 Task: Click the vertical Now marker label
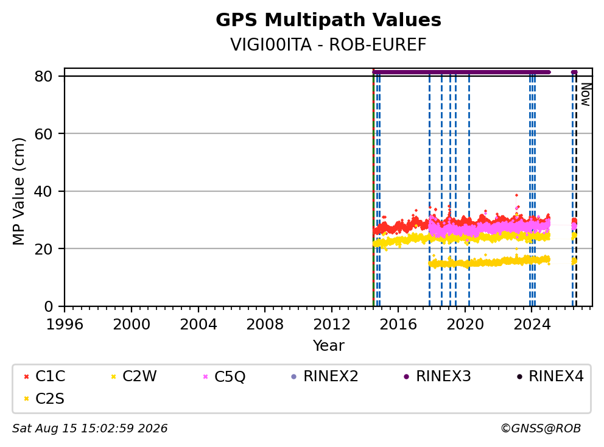coord(586,95)
